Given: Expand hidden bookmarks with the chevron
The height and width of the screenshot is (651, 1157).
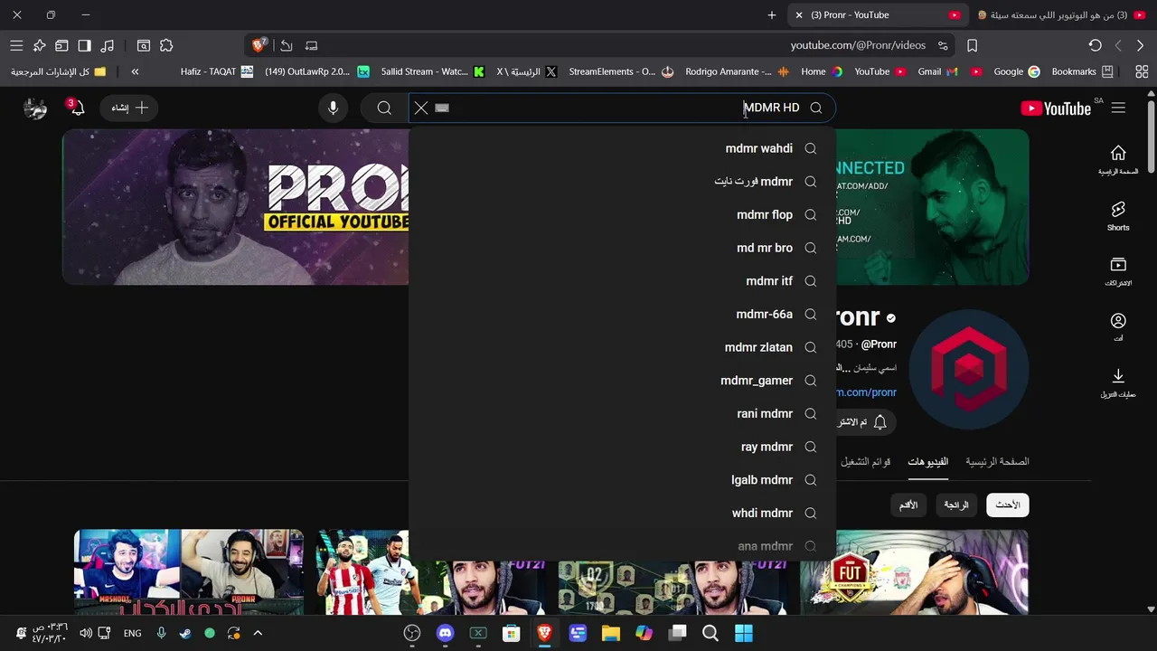Looking at the screenshot, I should pos(135,71).
